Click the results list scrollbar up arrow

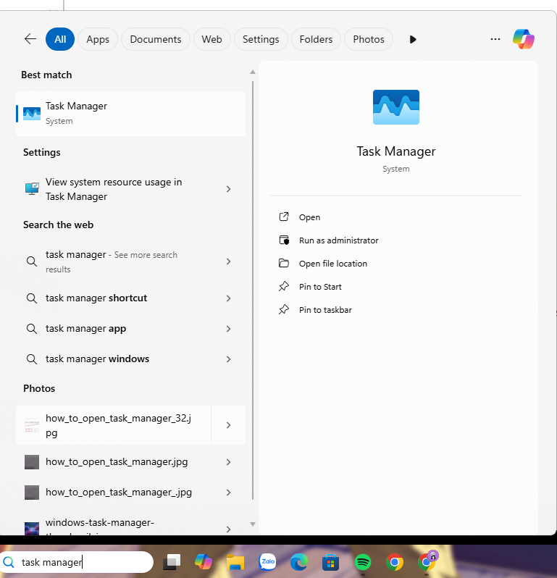[253, 72]
